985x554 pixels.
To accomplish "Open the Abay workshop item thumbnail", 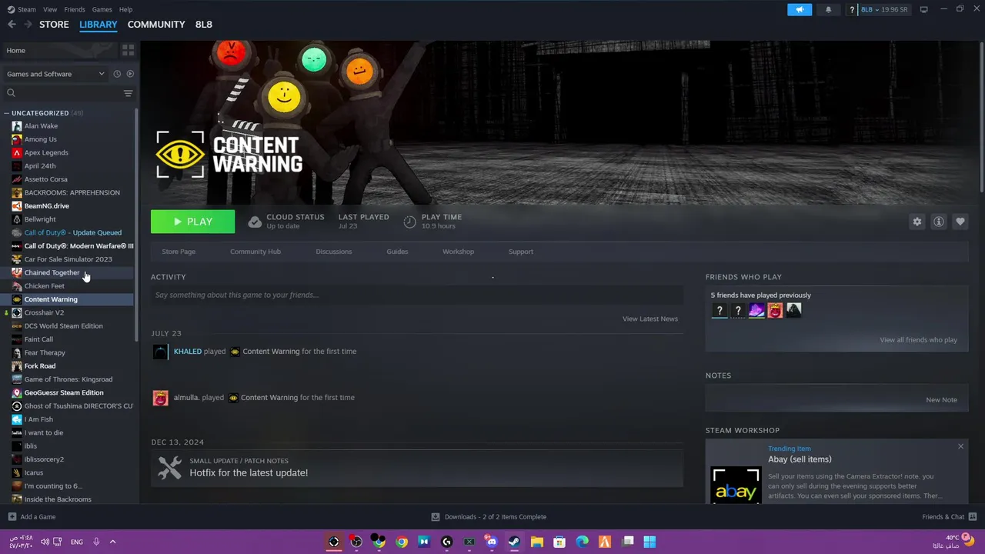I will click(x=736, y=486).
